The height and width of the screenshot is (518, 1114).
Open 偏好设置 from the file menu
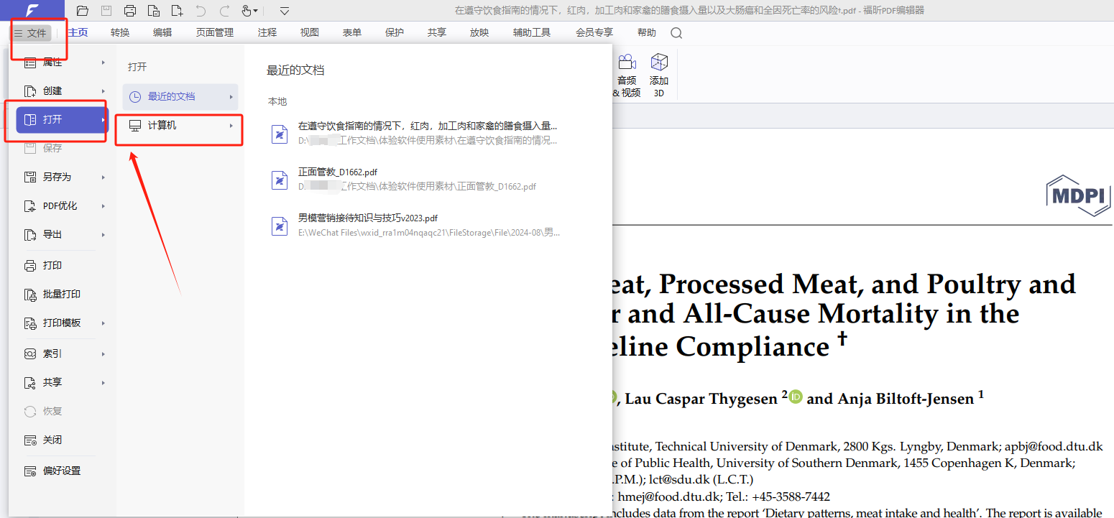click(62, 471)
